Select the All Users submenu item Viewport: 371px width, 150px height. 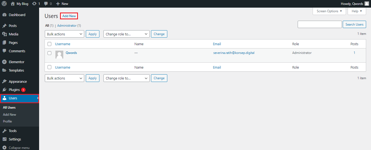pyautogui.click(x=9, y=108)
